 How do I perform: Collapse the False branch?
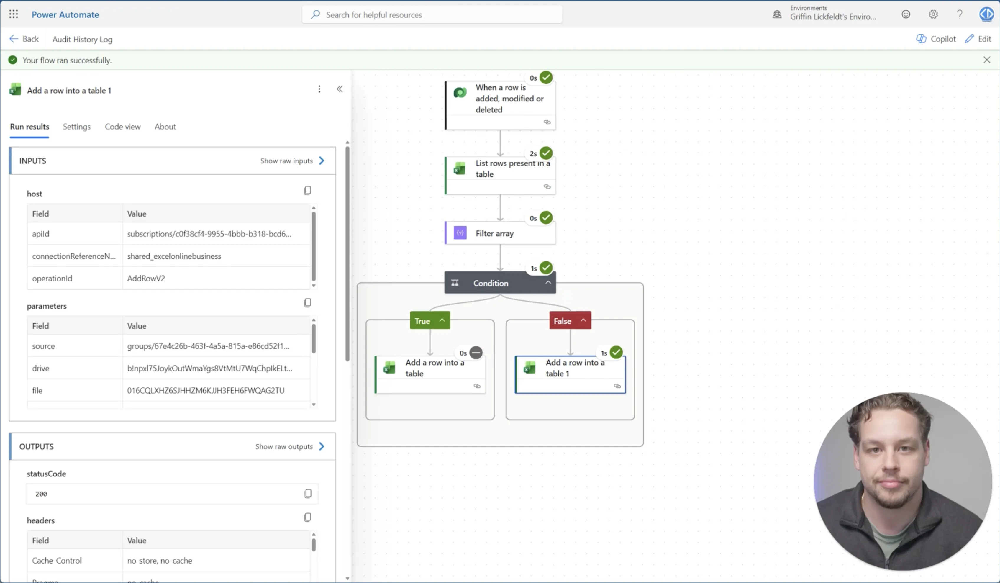click(583, 320)
